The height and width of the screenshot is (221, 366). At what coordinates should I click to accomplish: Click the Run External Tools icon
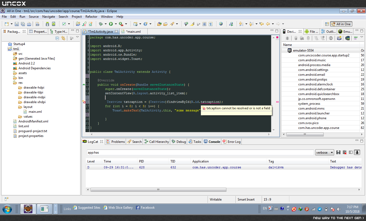click(121, 24)
